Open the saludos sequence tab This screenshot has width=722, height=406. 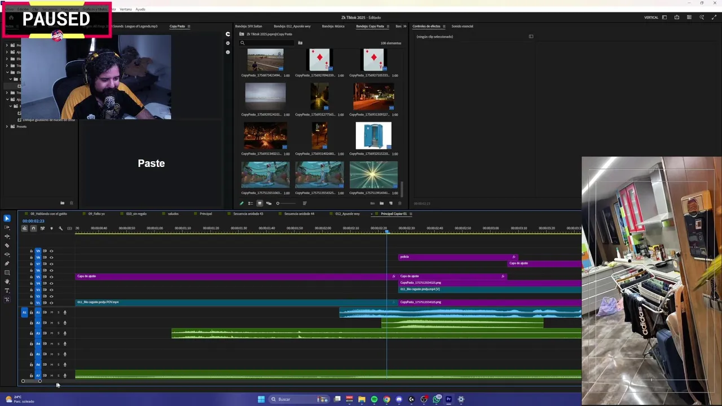[173, 214]
